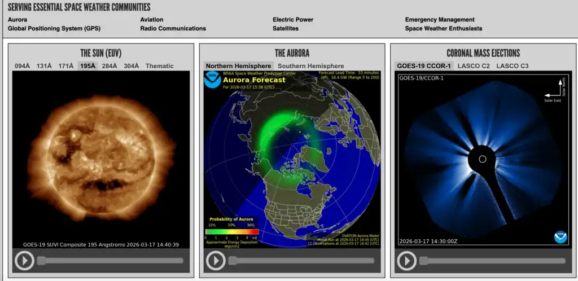Play the Coronal Mass Ejections animation
578x281 pixels.
tap(406, 260)
